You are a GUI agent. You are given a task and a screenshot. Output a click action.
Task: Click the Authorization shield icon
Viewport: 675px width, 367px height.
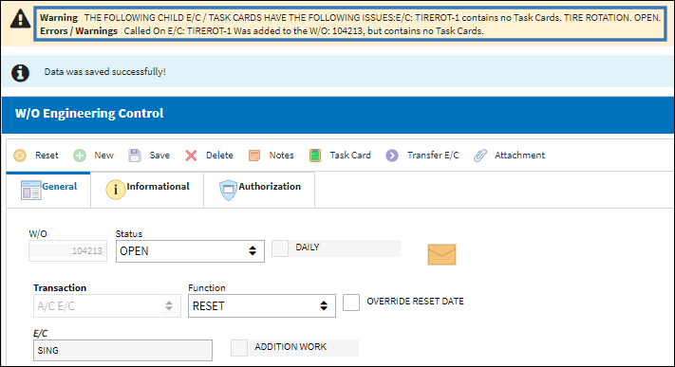click(228, 191)
